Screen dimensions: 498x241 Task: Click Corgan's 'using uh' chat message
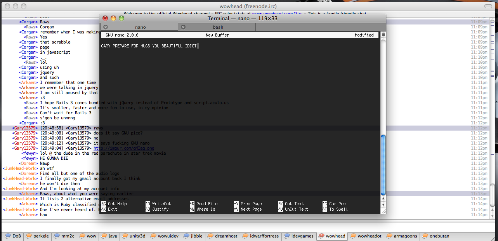[49, 67]
